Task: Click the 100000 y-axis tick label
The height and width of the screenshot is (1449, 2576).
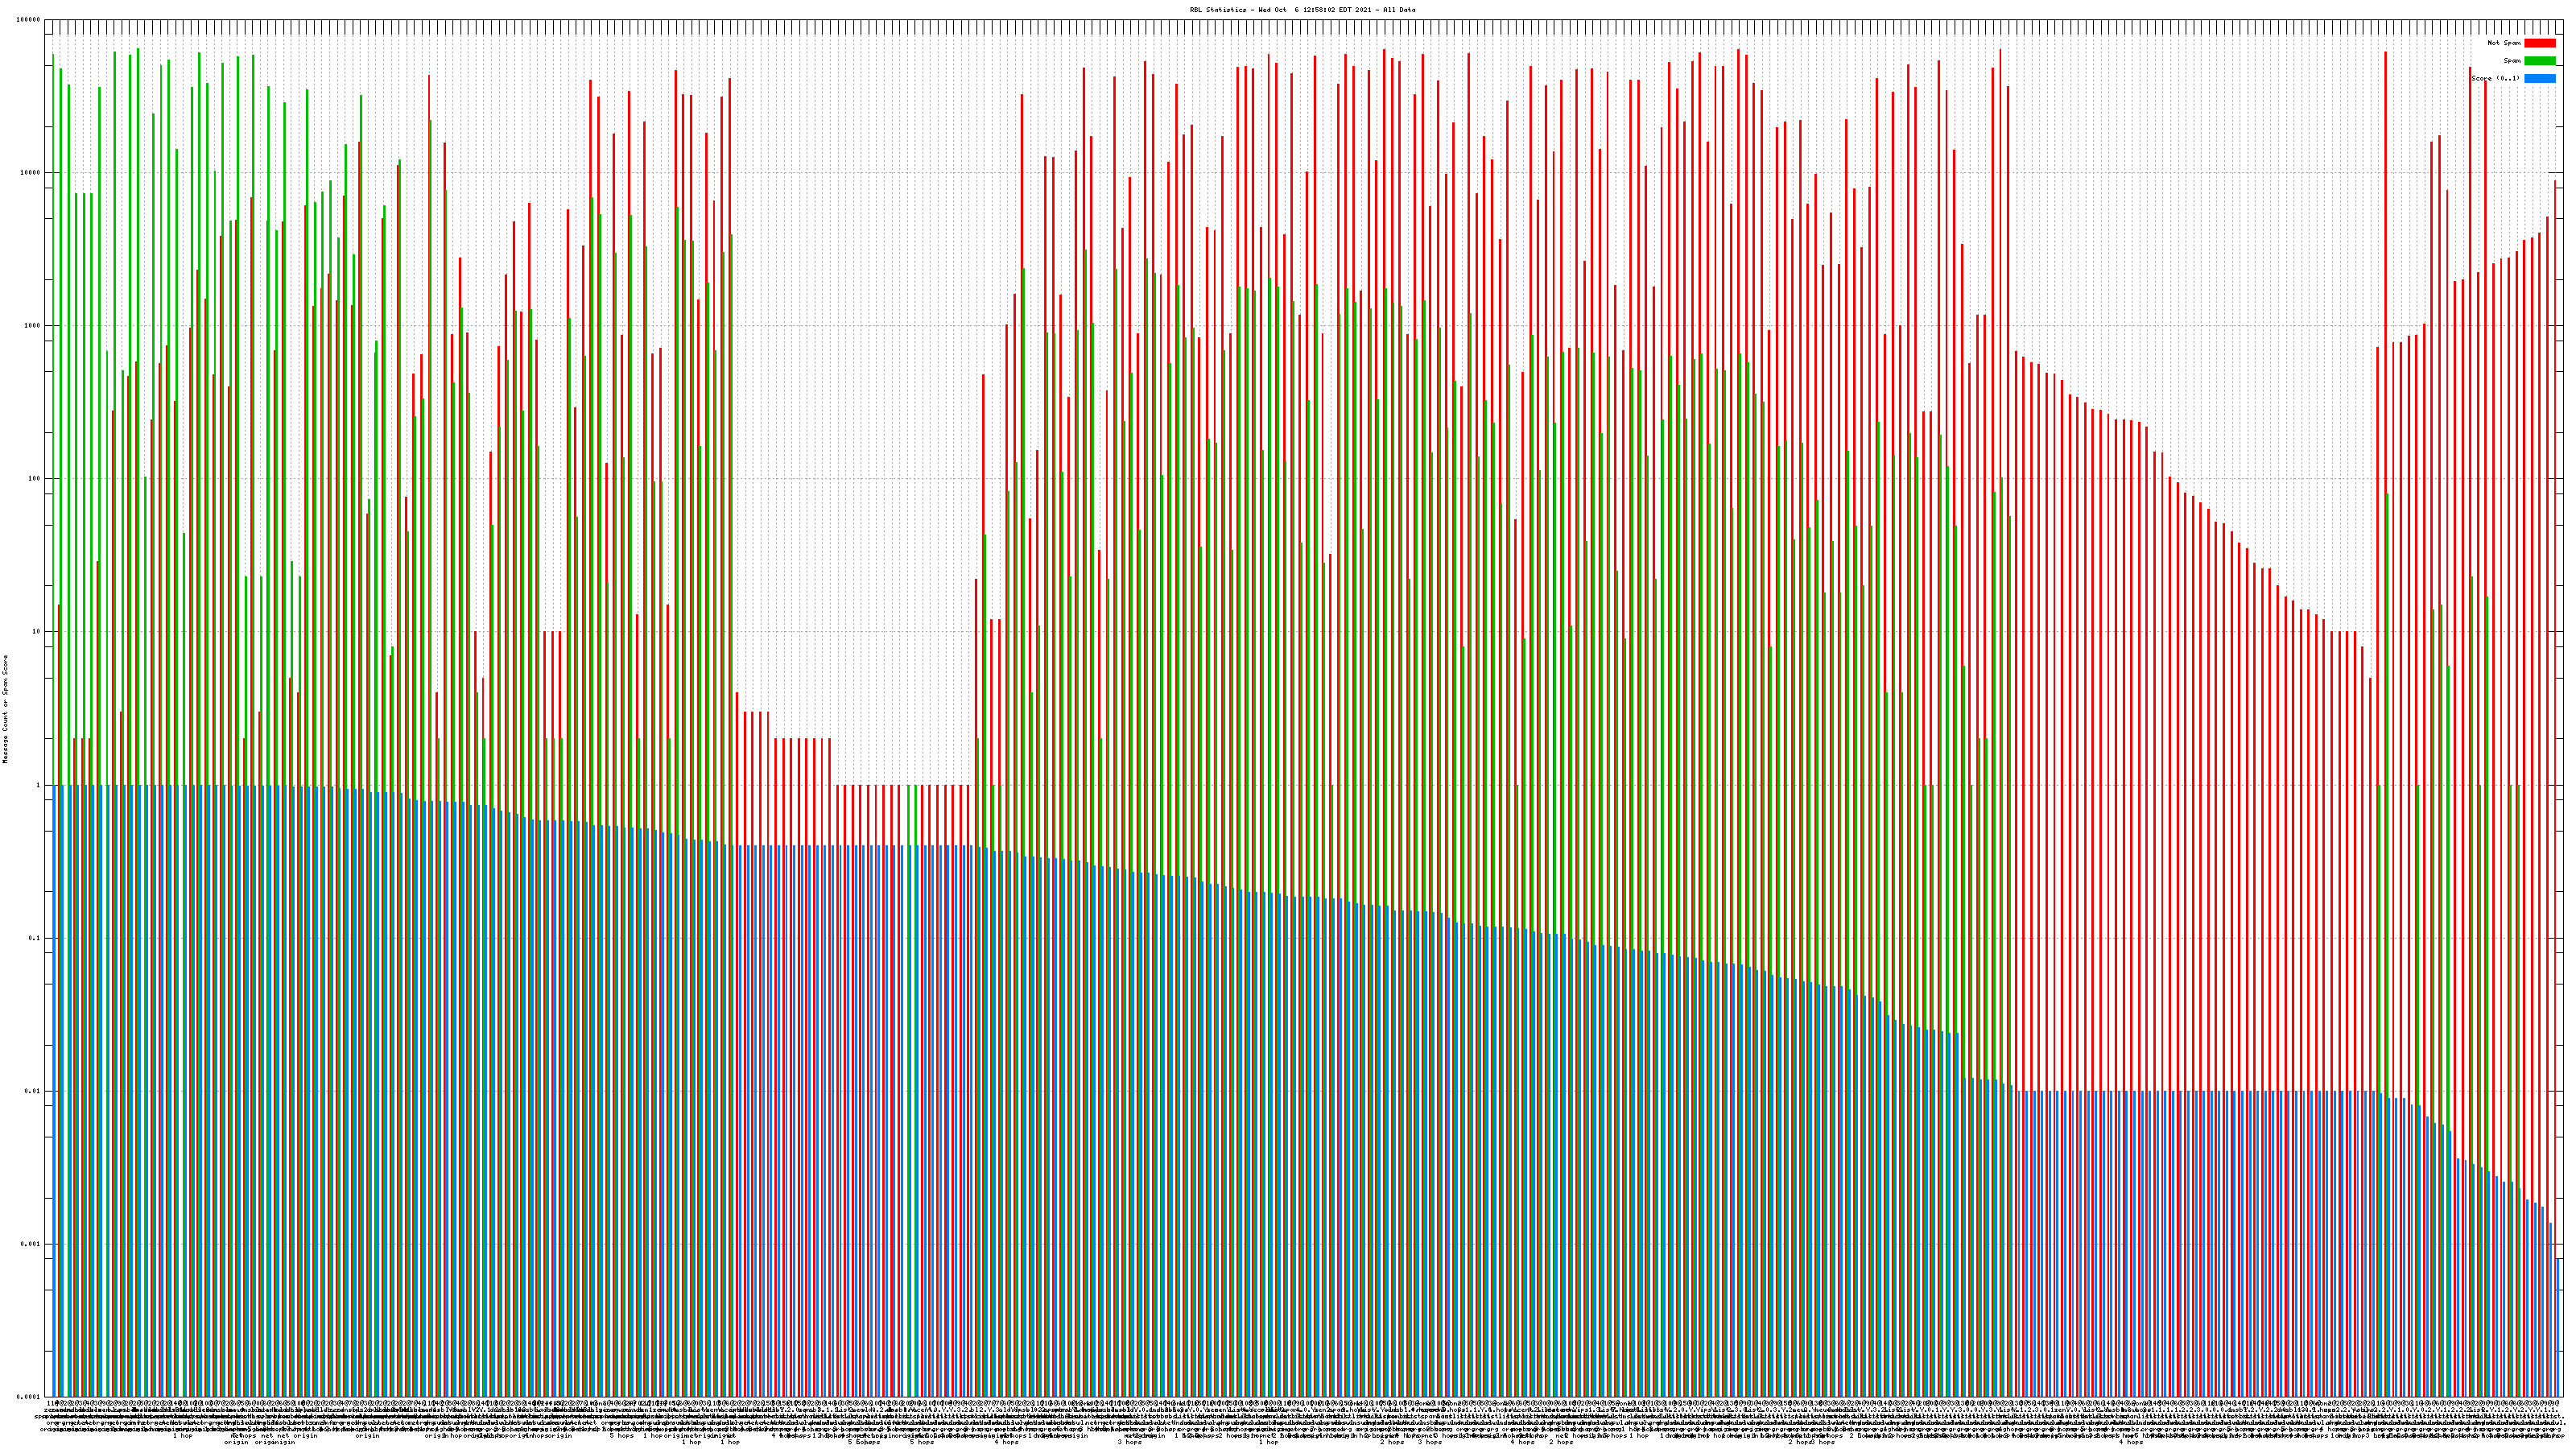Action: click(29, 19)
